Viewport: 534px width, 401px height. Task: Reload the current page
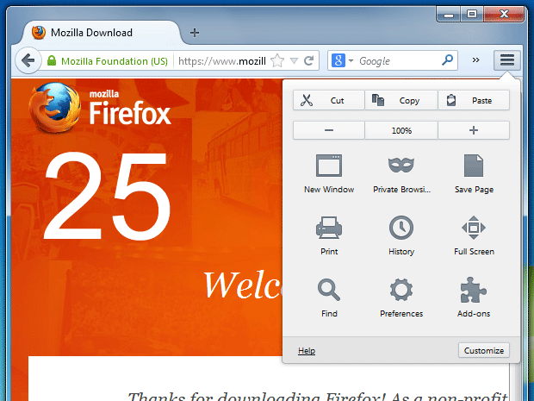(x=309, y=60)
